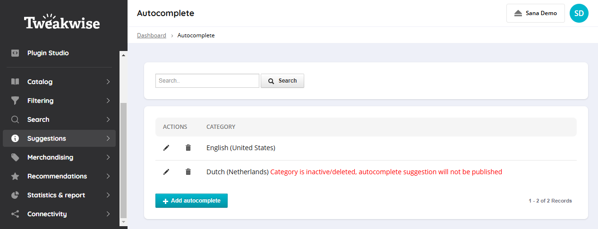Viewport: 598px width, 229px height.
Task: Expand the Statistics & report chevron
Action: tap(108, 195)
